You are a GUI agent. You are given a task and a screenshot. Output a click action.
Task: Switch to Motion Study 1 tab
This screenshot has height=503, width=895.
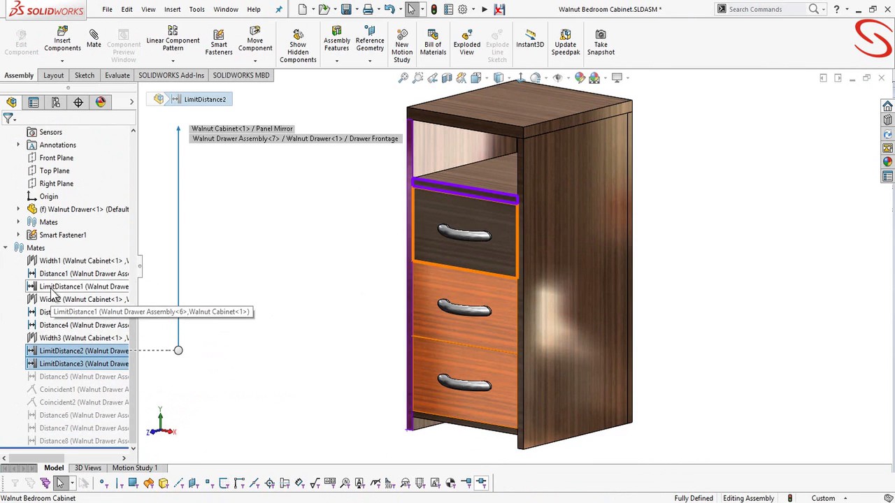click(134, 468)
